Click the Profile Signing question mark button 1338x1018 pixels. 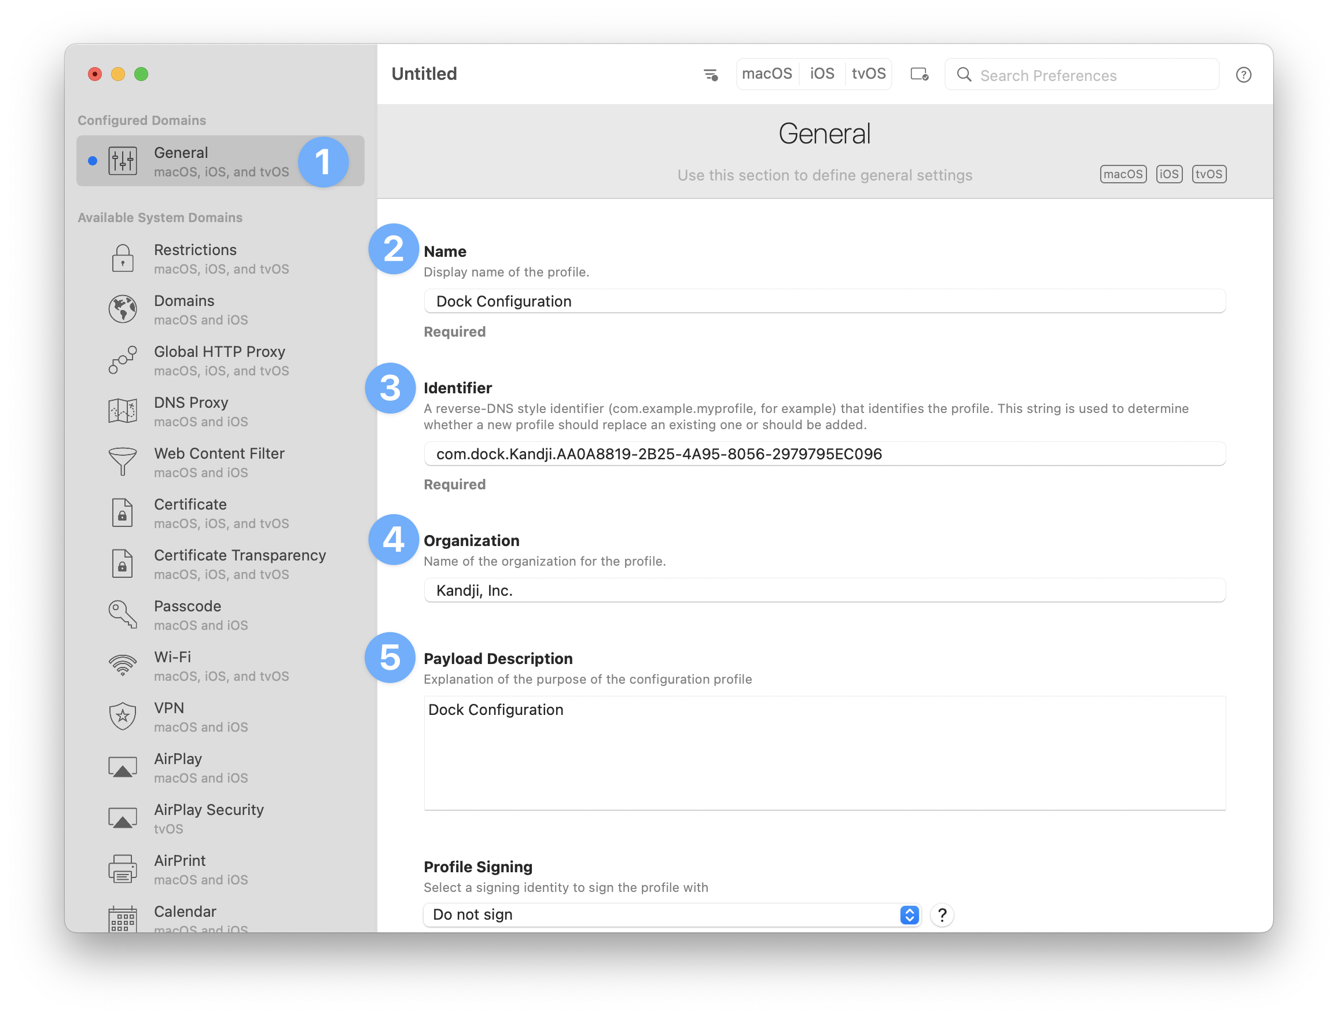pos(942,914)
